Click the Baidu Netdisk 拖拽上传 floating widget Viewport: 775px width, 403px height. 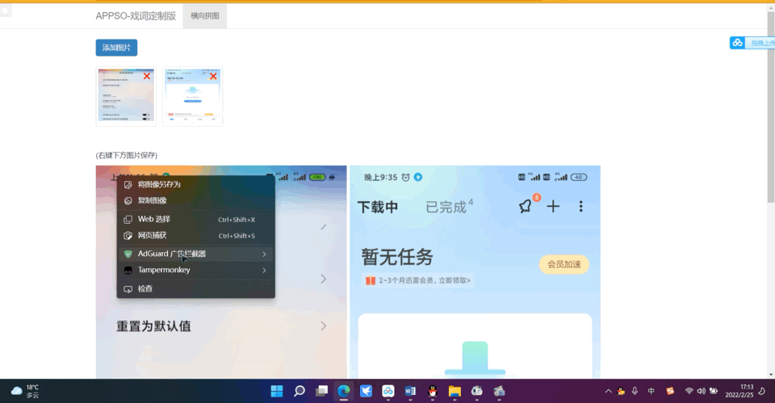tap(752, 43)
